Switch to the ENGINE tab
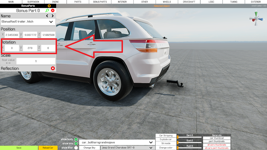The height and width of the screenshot is (150, 267). [x=55, y=2]
